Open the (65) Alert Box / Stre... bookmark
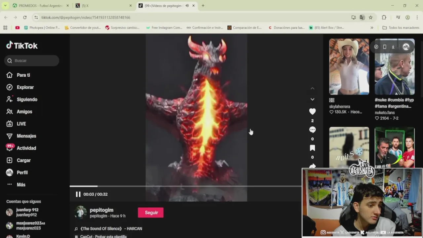 (x=327, y=28)
